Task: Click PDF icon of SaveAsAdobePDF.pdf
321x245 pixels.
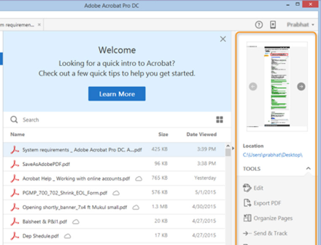Action: point(15,164)
